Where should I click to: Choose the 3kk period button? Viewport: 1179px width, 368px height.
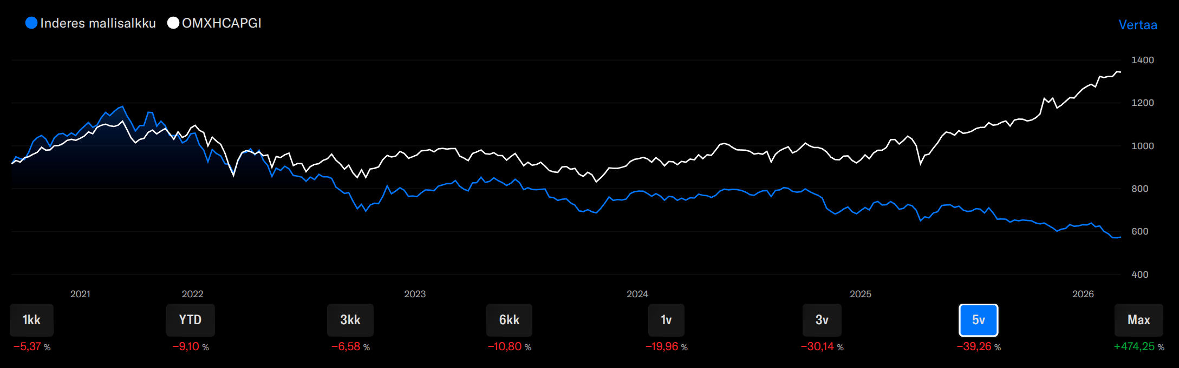pyautogui.click(x=350, y=320)
